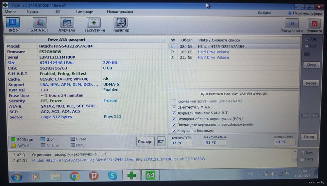This screenshot has height=186, width=327.
Task: Select the PIO access mode
Action: (306, 46)
